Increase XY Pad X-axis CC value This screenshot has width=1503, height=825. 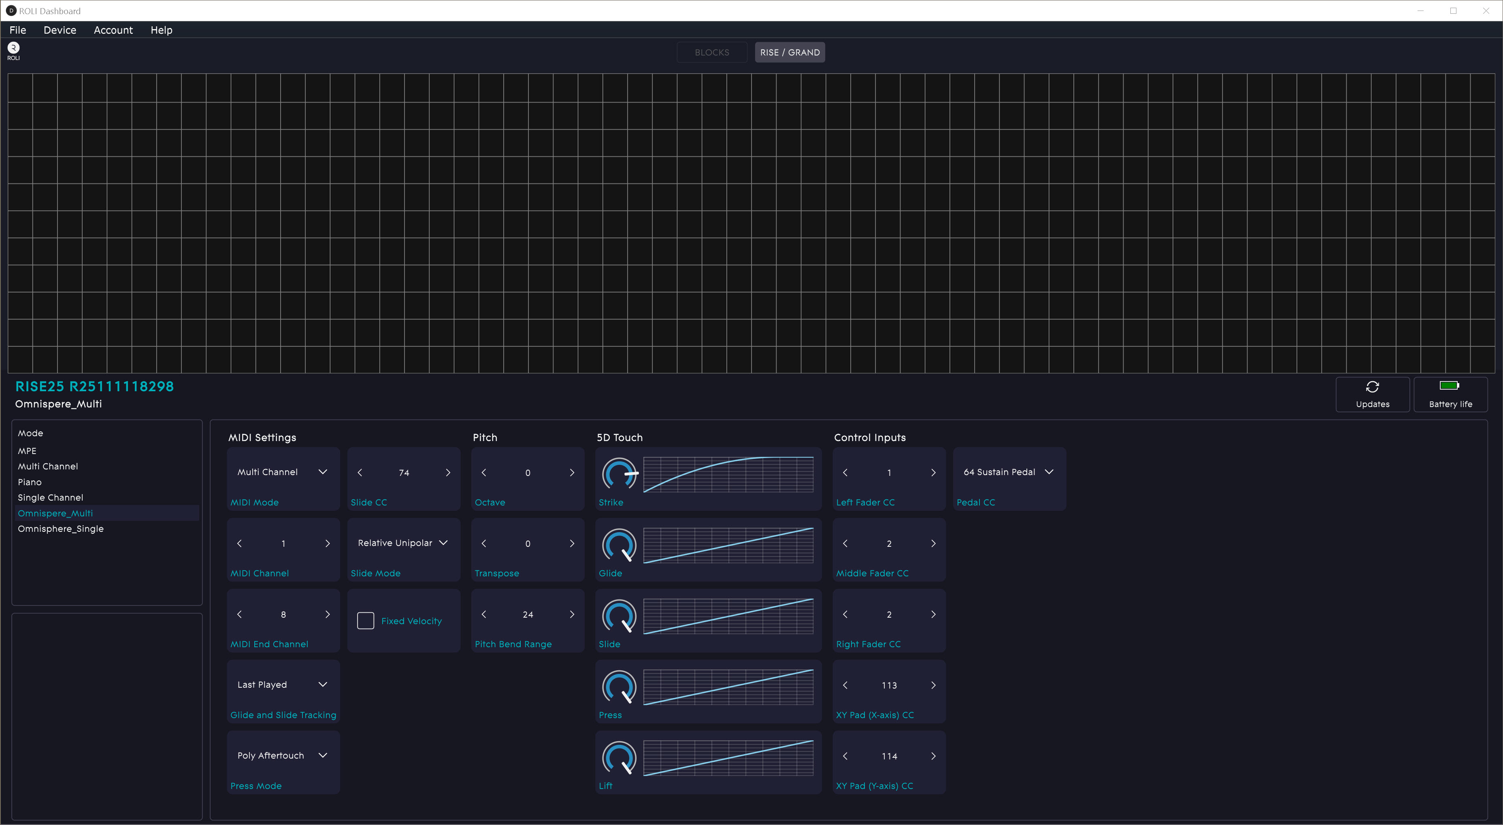click(933, 685)
